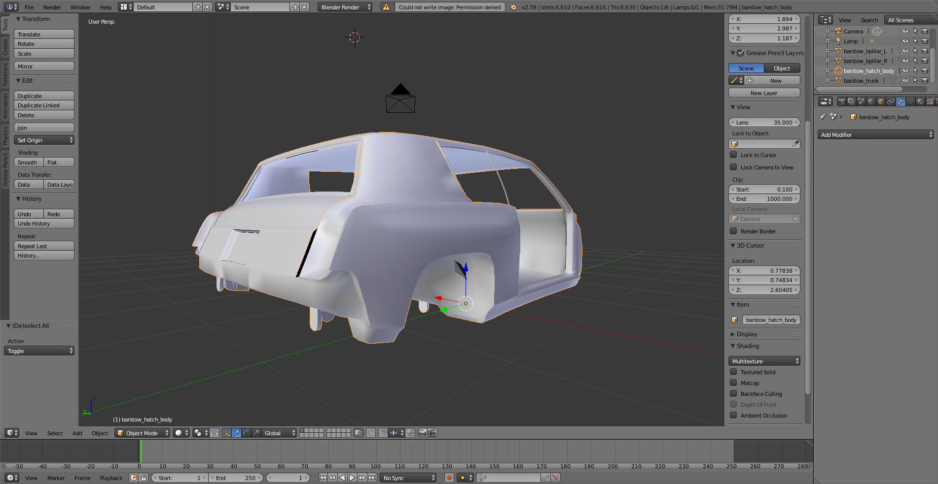Click the OpenGL render image camera icon
The image size is (938, 484).
click(x=422, y=433)
